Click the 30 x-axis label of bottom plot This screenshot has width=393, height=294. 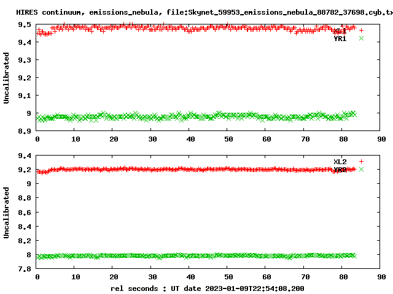pyautogui.click(x=152, y=277)
